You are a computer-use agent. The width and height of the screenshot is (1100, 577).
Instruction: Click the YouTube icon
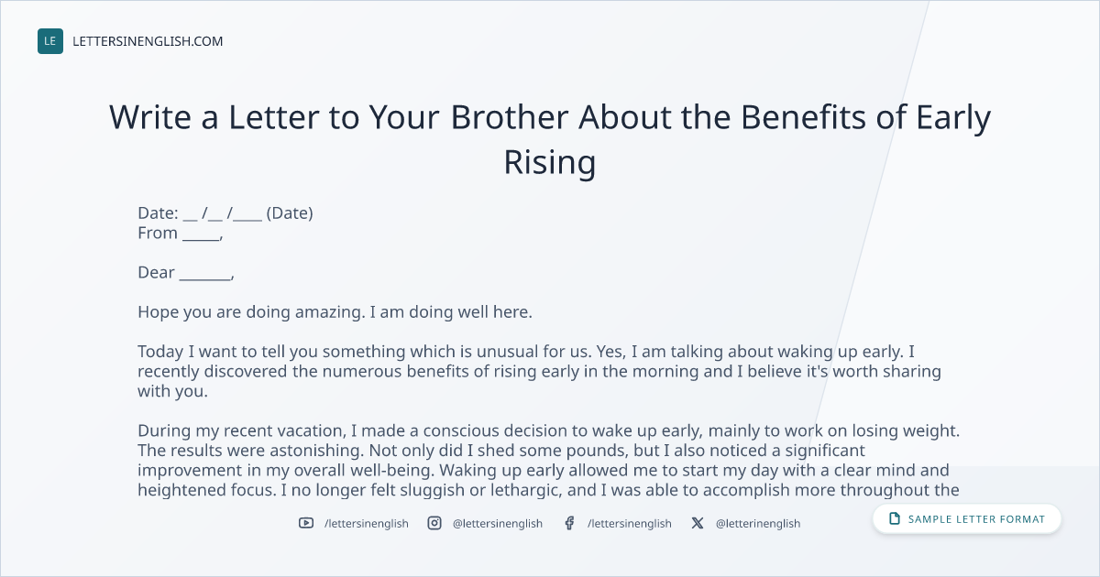306,523
